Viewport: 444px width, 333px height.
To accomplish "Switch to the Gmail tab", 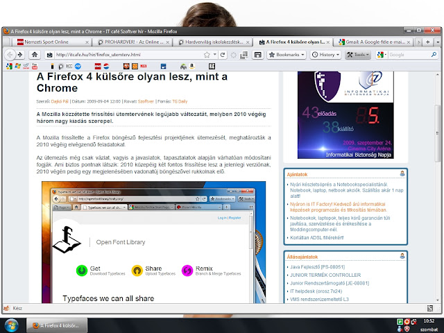I will pos(374,42).
